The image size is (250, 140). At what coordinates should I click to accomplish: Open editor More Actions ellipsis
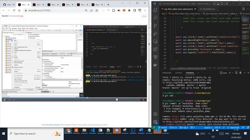click(x=248, y=9)
